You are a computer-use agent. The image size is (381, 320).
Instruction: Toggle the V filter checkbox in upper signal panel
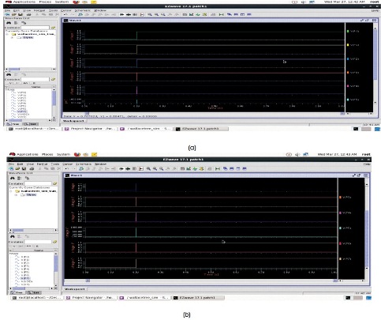pyautogui.click(x=11, y=83)
